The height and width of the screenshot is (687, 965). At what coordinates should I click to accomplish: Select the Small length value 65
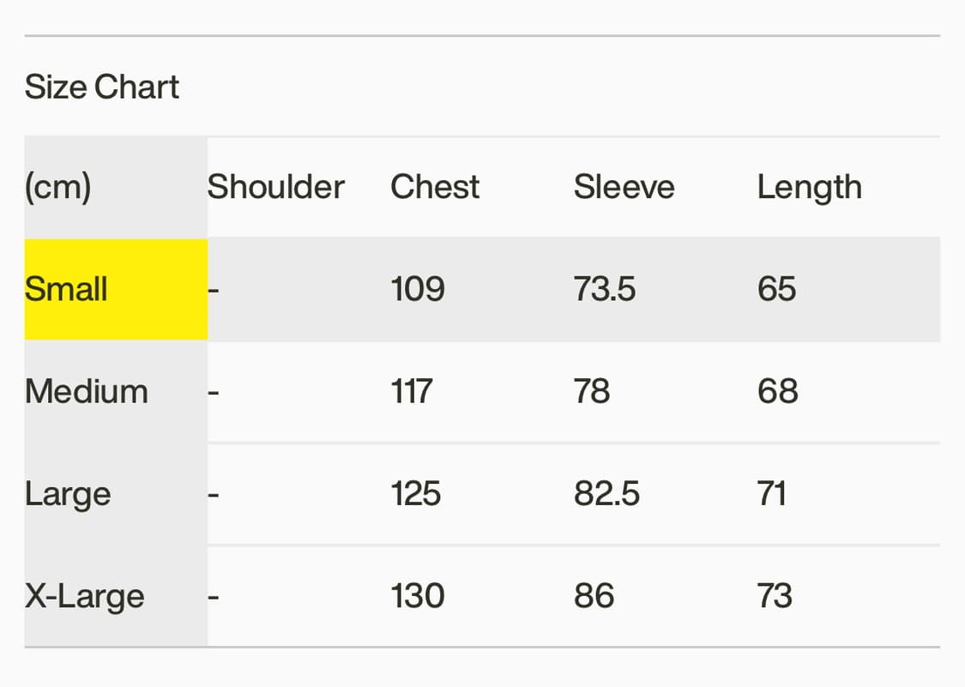pyautogui.click(x=776, y=289)
